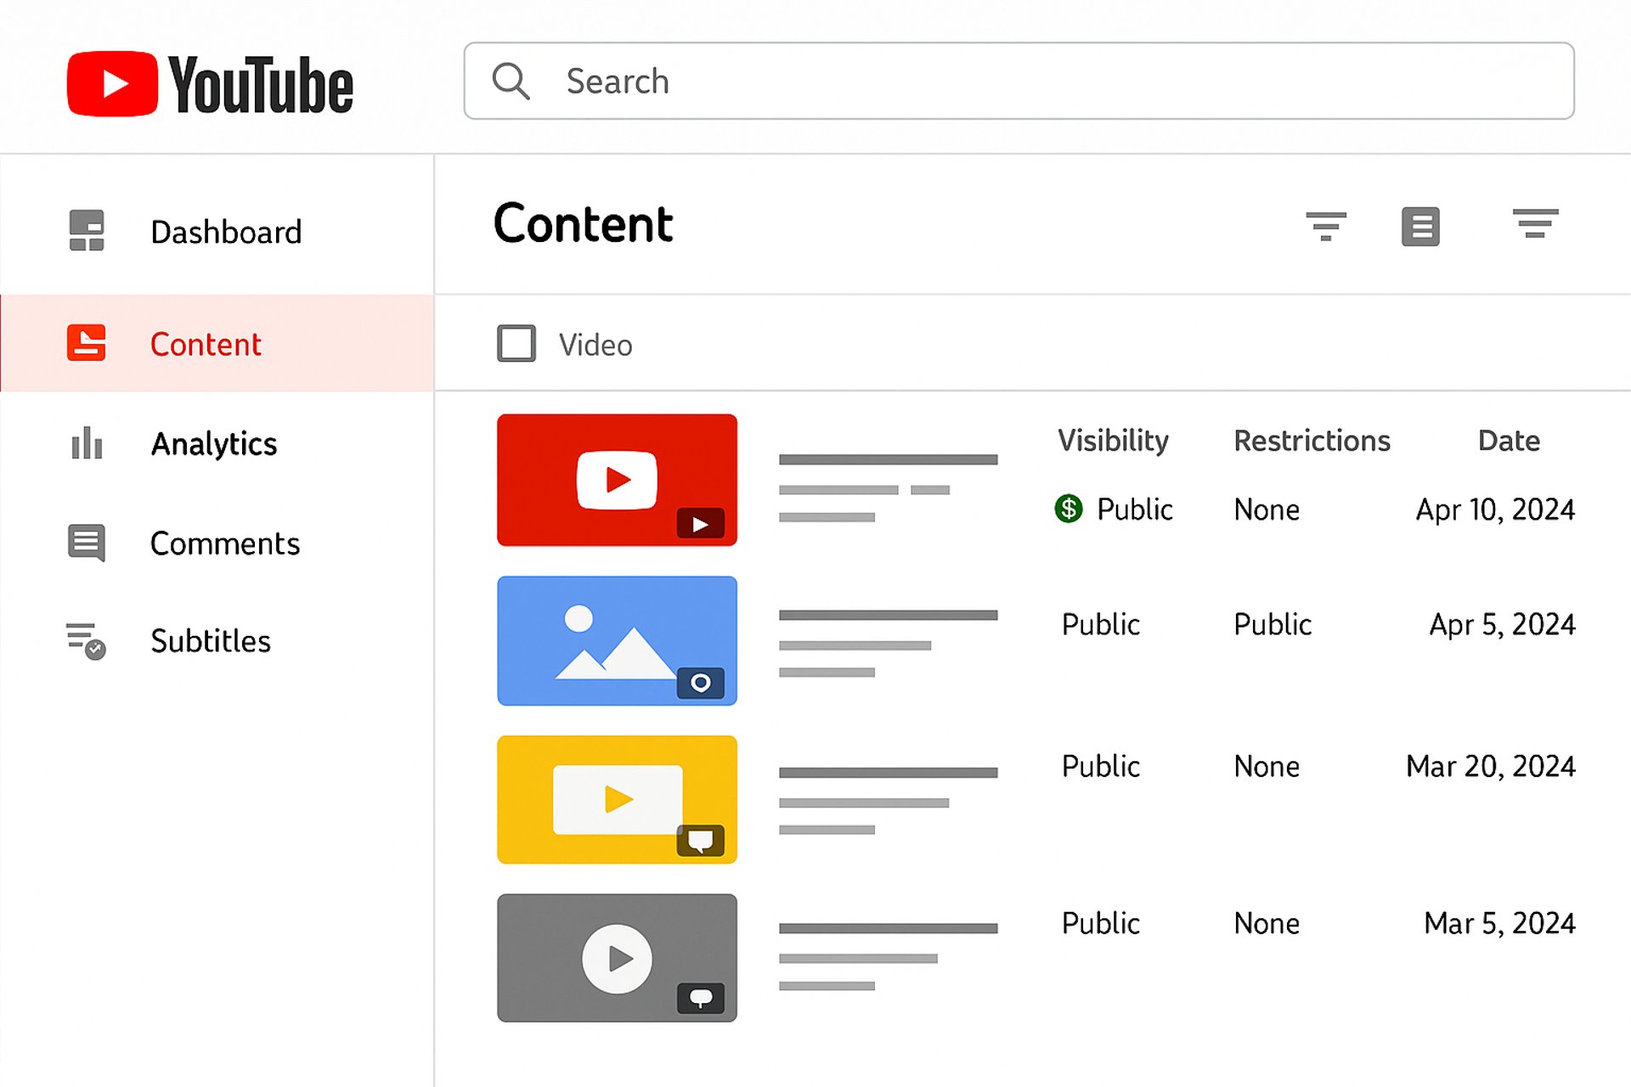Click None restriction for Mar 5, 2024 video

pos(1267,923)
